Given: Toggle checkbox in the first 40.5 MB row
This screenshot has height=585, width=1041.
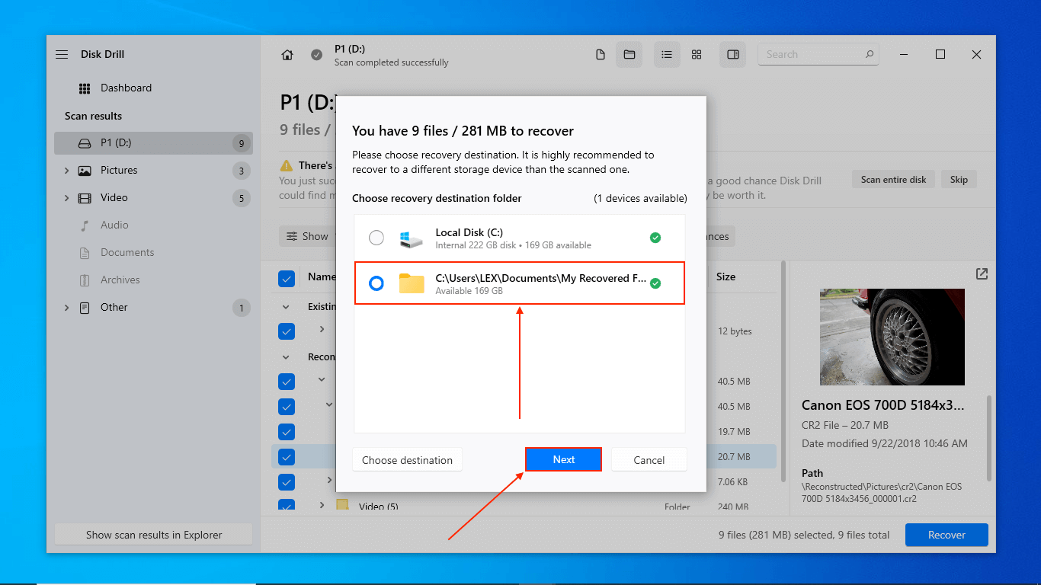Looking at the screenshot, I should point(287,382).
